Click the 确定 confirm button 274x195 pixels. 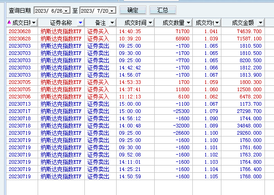(133, 10)
